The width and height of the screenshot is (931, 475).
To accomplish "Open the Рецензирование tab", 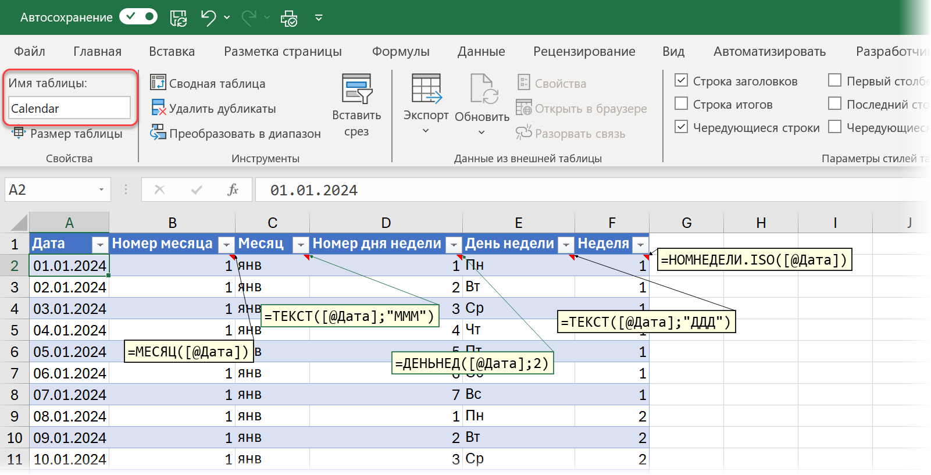I will click(x=584, y=51).
